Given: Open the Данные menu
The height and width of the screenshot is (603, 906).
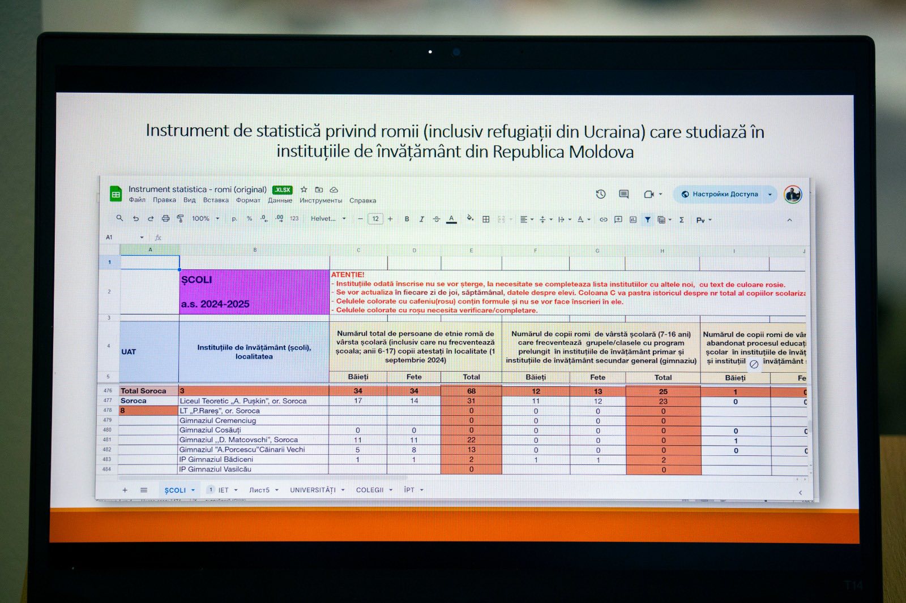Looking at the screenshot, I should [280, 200].
